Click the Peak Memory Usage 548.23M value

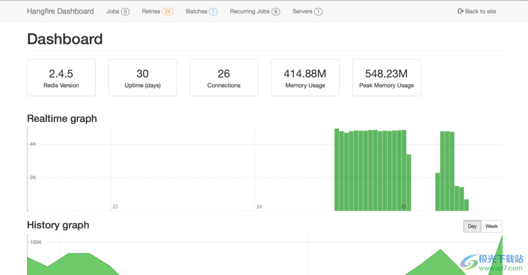click(x=386, y=74)
